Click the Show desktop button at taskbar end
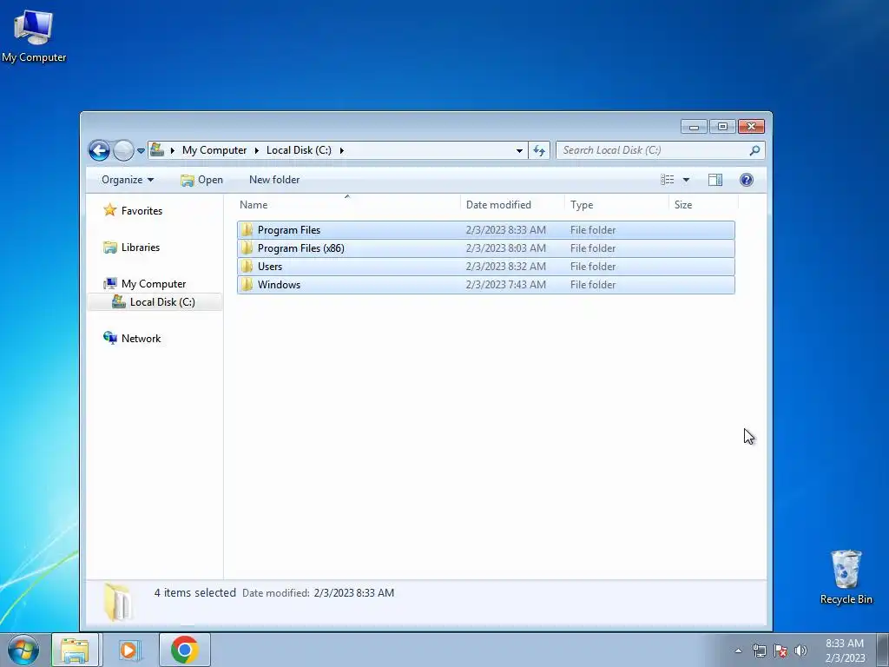Viewport: 889px width, 667px height. 883,650
